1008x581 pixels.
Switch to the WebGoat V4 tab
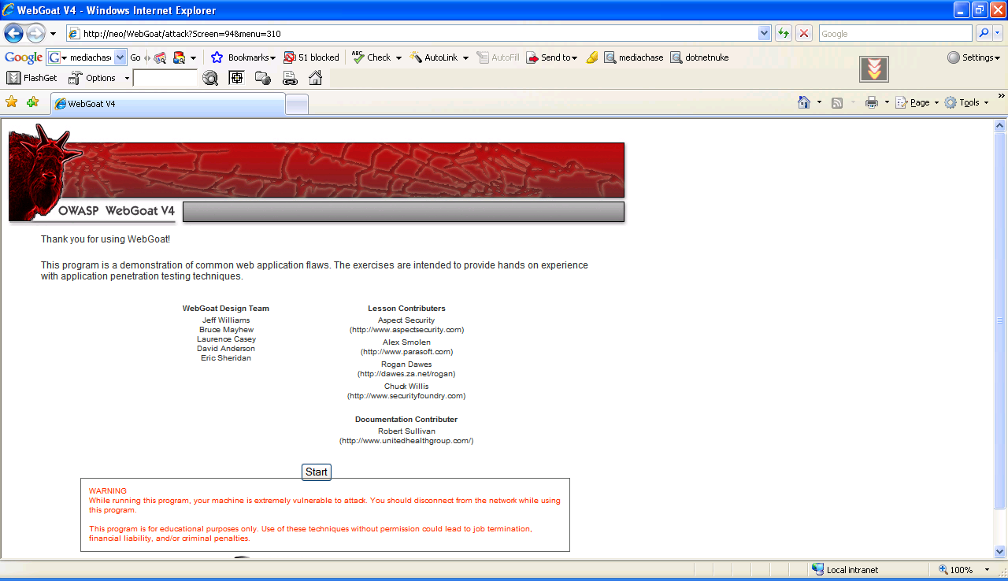(x=167, y=104)
